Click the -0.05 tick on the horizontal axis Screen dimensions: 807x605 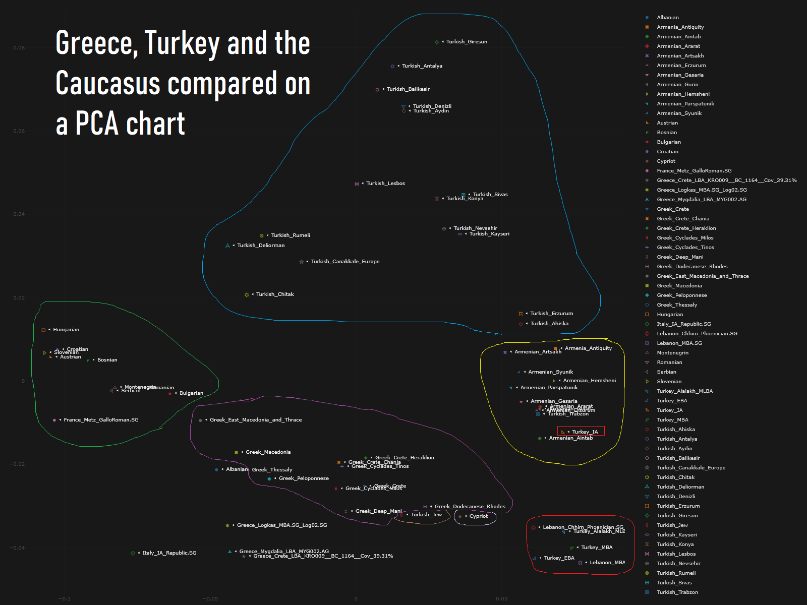click(210, 599)
